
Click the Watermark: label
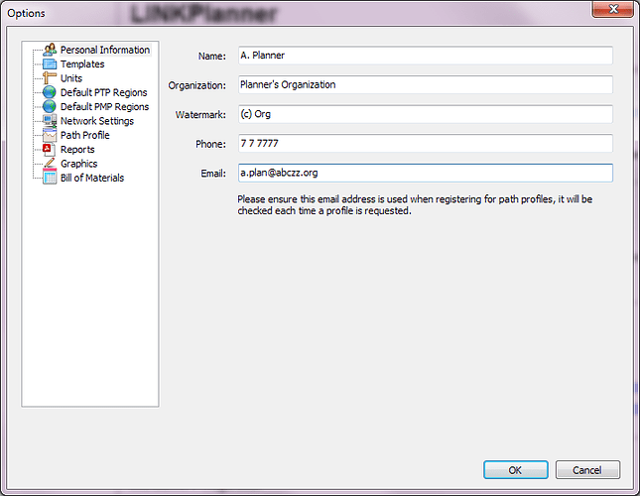pos(200,115)
